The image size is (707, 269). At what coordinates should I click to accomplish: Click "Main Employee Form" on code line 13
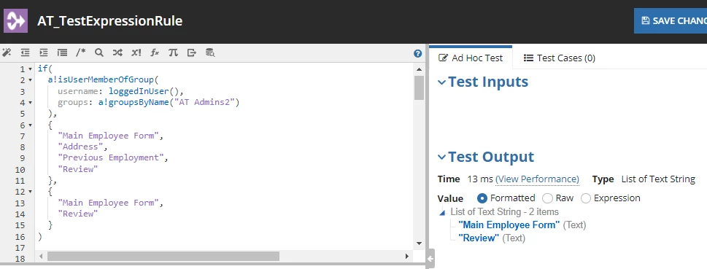click(108, 203)
